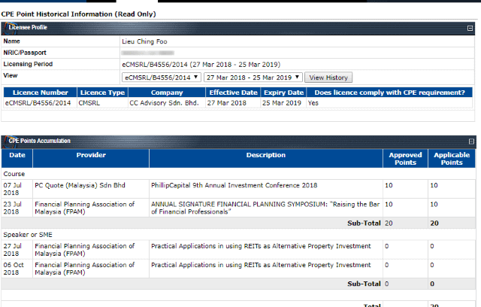Select the CMSRL licence type cell
Image resolution: width=481 pixels, height=307 pixels.
(102, 103)
